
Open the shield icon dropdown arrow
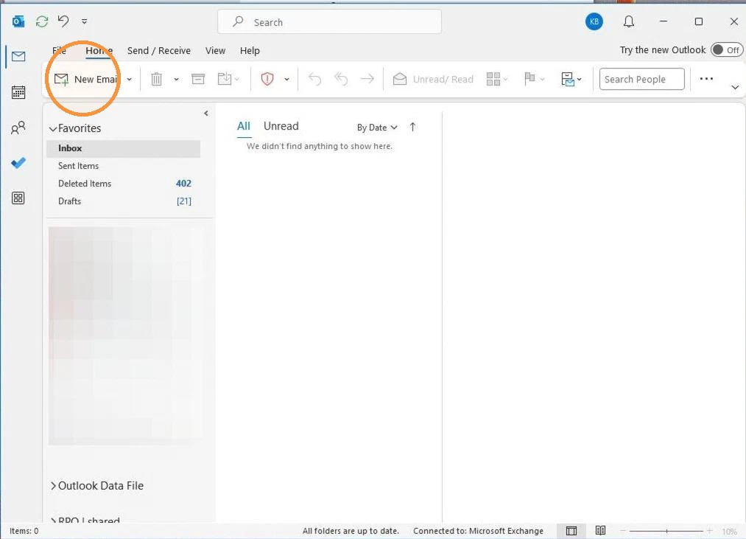(x=286, y=79)
